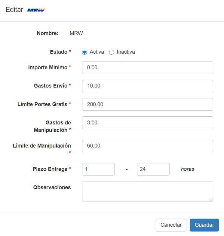Focus the Importe Mínimo field

(x=147, y=68)
